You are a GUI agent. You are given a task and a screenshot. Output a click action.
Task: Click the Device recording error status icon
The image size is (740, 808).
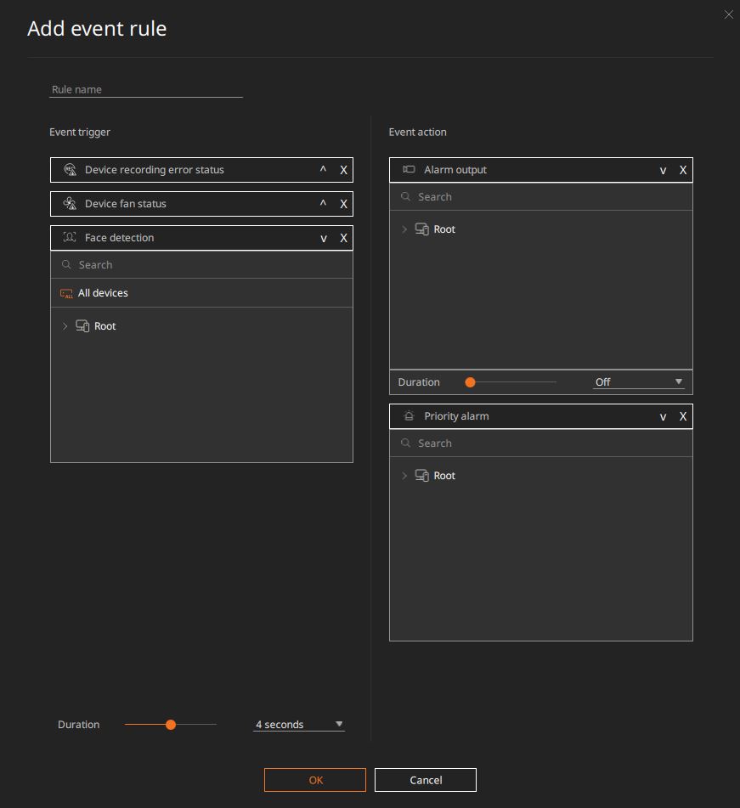(69, 170)
